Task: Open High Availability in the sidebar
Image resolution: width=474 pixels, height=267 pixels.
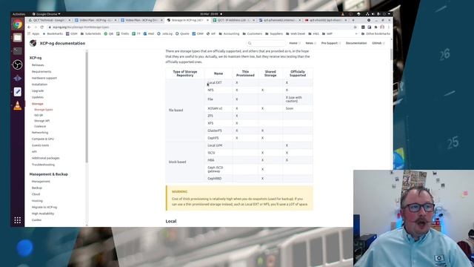Action: 43,214
